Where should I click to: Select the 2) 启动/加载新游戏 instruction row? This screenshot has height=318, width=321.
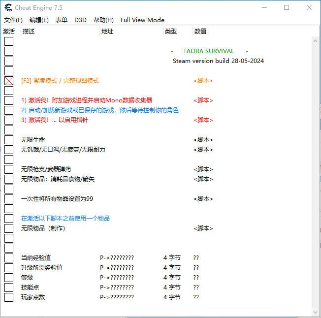(100, 110)
